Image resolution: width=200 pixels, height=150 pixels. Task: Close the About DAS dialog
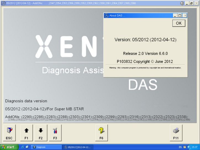(185, 15)
